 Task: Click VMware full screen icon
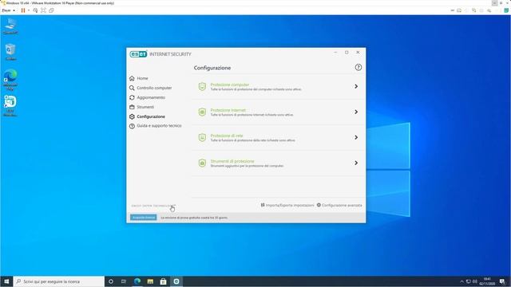[x=43, y=10]
